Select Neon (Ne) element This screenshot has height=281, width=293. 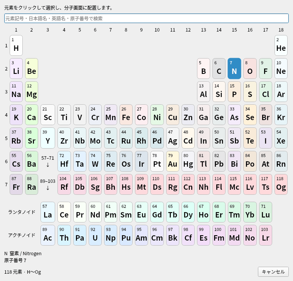(x=281, y=69)
